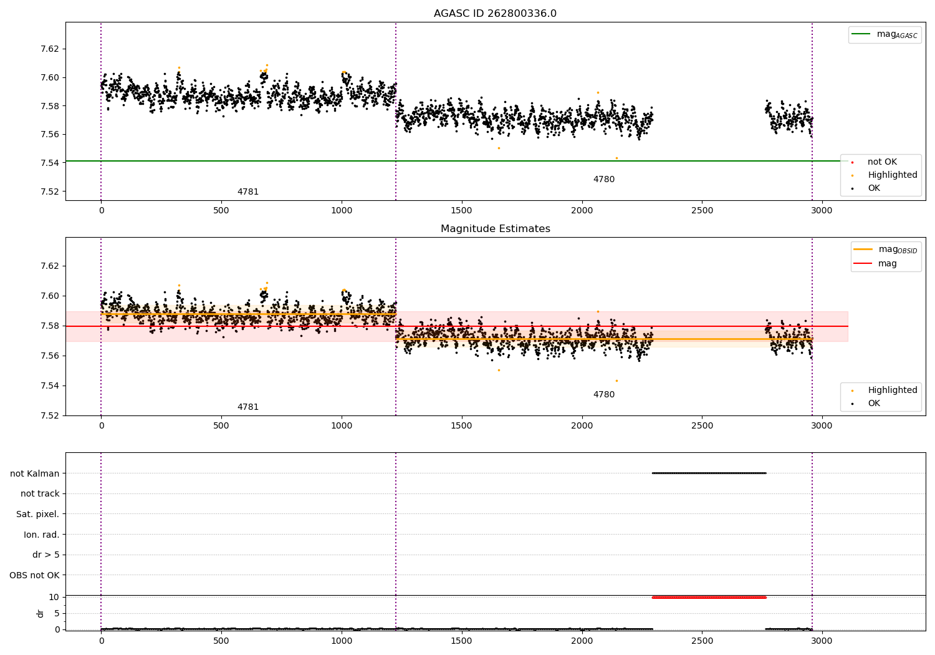This screenshot has width=935, height=655.
Task: Click the green mag AGASC horizontal line
Action: coord(456,161)
